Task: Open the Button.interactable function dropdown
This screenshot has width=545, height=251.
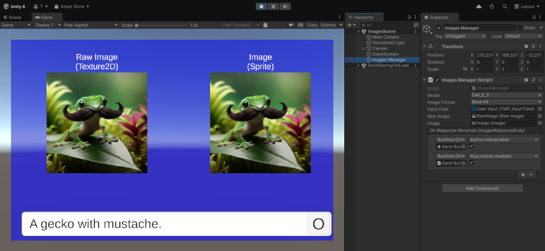Action: click(x=504, y=140)
